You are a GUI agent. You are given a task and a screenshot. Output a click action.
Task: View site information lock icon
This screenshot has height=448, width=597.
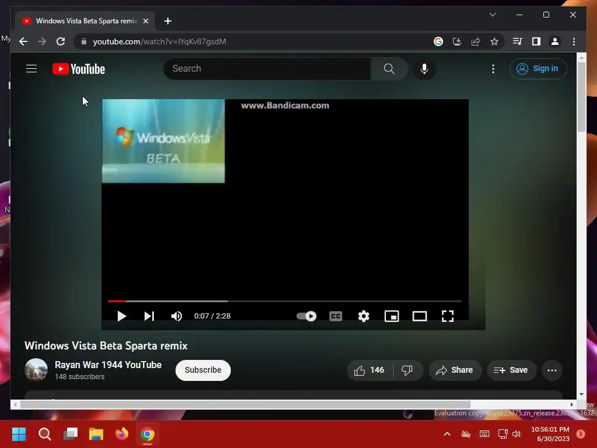[x=84, y=41]
